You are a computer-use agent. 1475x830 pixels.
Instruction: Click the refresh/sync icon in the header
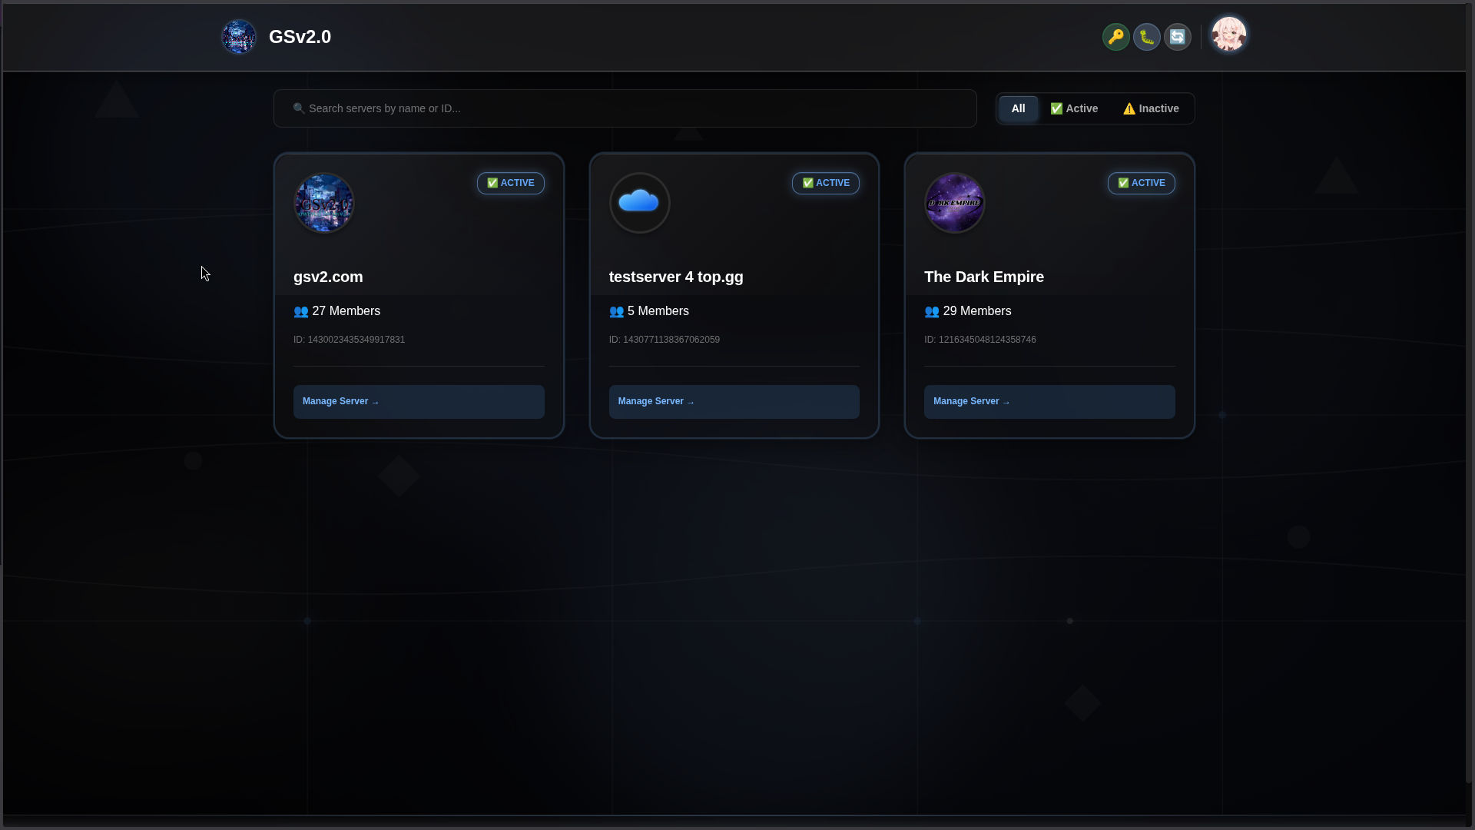pos(1178,36)
